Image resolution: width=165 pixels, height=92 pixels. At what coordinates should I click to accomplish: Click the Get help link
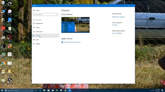[114, 25]
